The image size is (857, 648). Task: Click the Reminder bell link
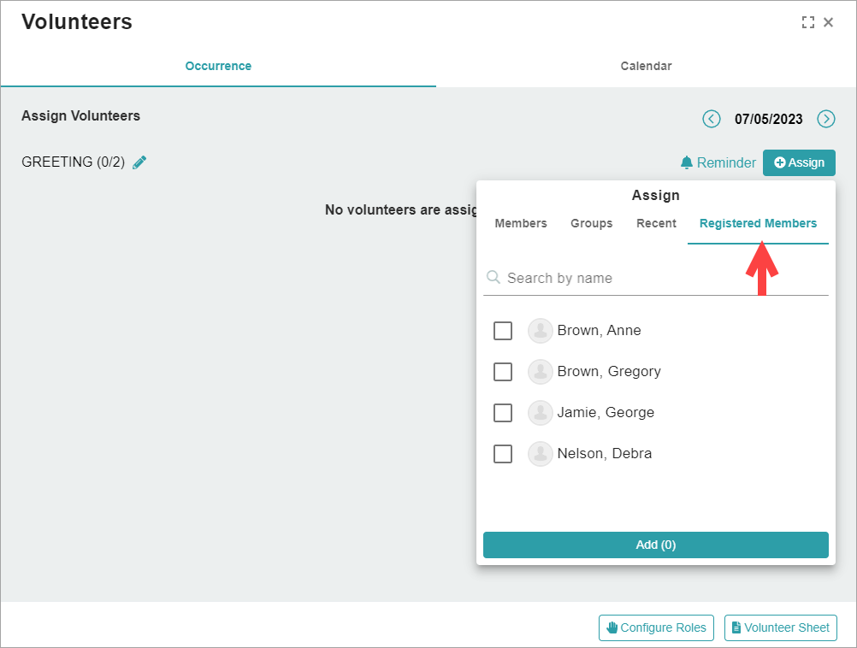pos(718,162)
